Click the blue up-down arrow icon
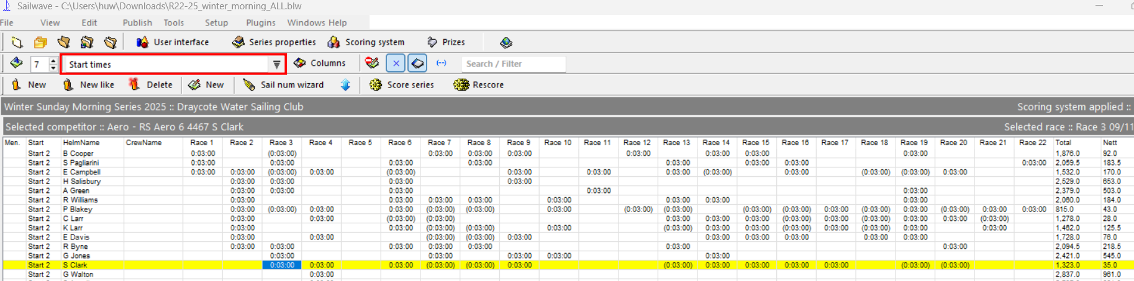This screenshot has width=1134, height=281. click(345, 85)
